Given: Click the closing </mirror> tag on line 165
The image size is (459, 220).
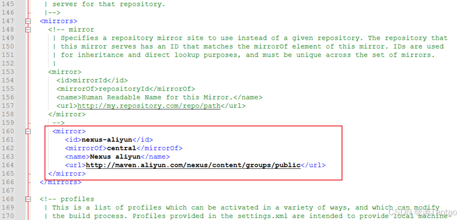Looking at the screenshot, I should [67, 173].
